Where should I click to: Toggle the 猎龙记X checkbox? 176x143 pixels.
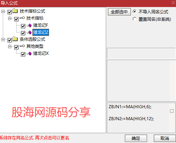[x=23, y=54]
